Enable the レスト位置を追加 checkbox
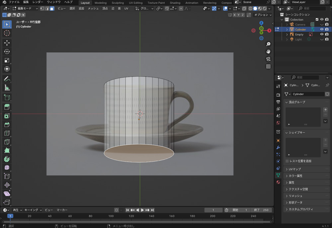332x228 pixels. 287,161
